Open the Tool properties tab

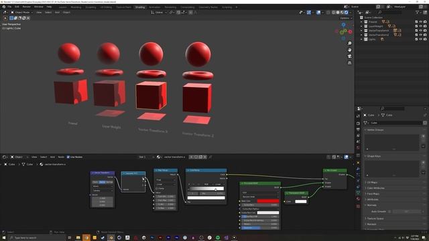point(358,116)
